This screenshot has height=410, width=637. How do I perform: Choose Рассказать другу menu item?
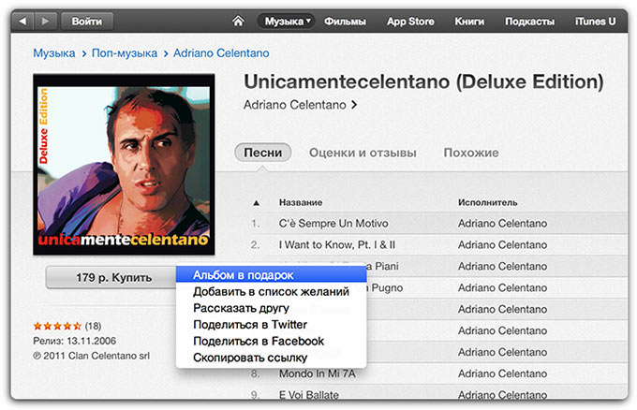click(272, 308)
